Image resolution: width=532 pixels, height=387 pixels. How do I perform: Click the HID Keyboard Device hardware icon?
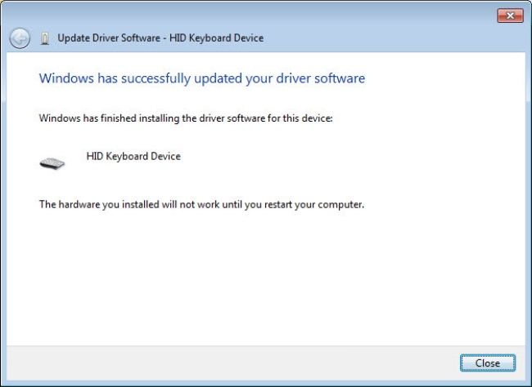[x=52, y=162]
